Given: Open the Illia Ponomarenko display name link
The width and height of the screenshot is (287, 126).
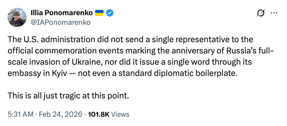Looking at the screenshot, I should click(62, 13).
